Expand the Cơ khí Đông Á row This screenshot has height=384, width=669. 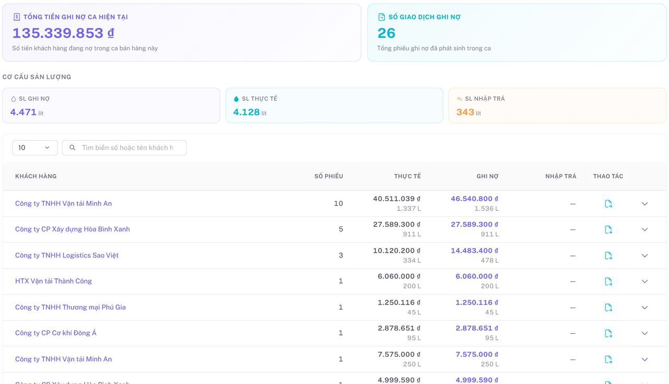644,333
